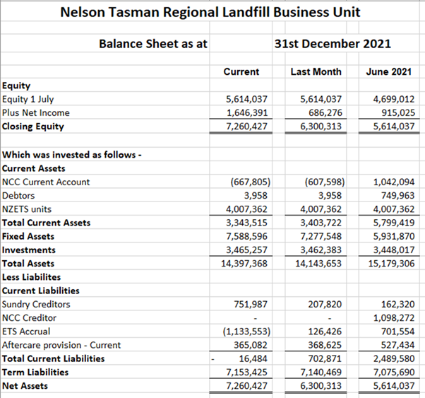
Task: Select the title 'Nelson Tasman Regional Landfill Business Unit'
Action: click(210, 12)
